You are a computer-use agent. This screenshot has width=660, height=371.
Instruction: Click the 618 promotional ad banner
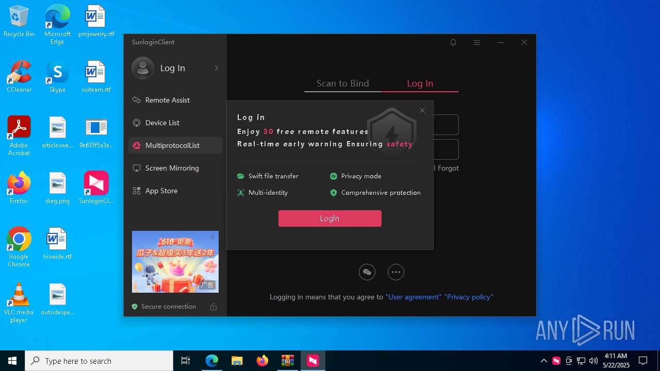tap(175, 262)
